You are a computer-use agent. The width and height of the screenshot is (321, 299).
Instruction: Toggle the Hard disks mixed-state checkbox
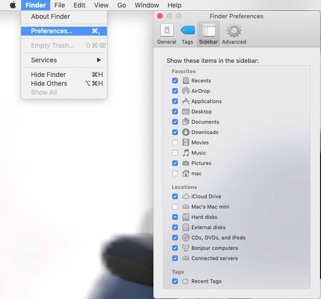[175, 217]
